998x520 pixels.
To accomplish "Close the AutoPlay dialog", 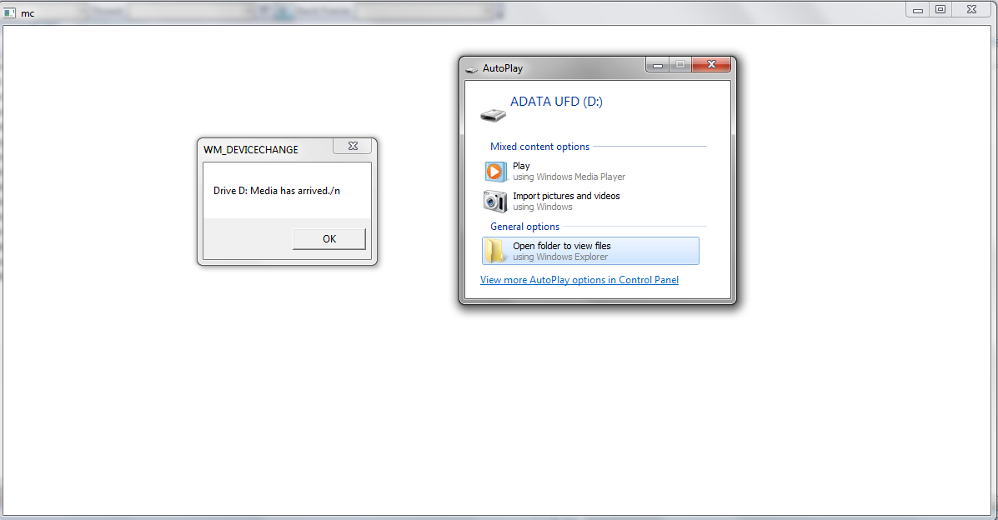I will [x=711, y=64].
